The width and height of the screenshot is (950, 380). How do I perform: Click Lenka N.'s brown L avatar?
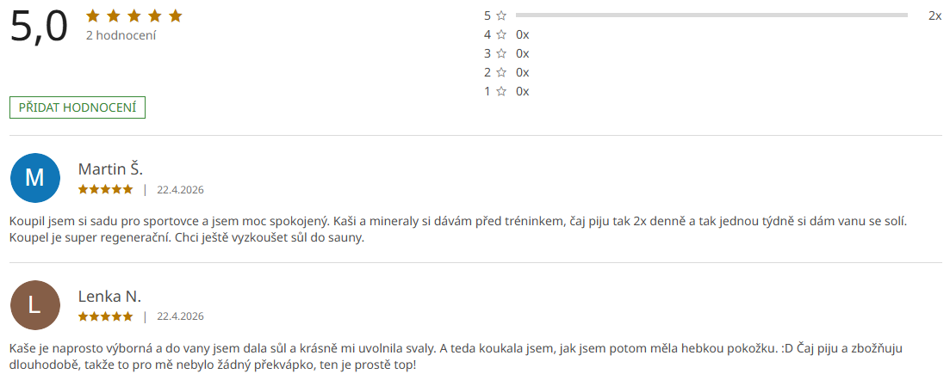34,305
